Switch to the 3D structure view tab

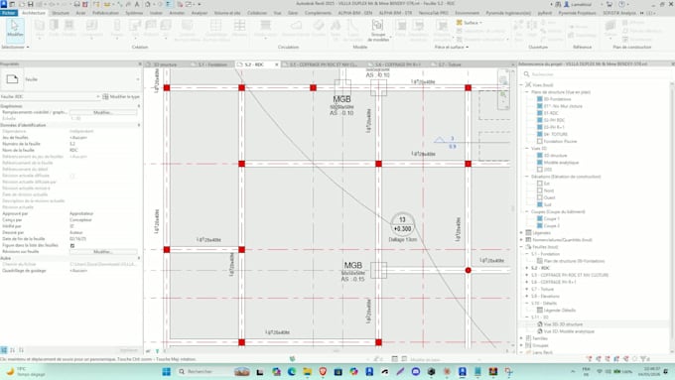166,64
